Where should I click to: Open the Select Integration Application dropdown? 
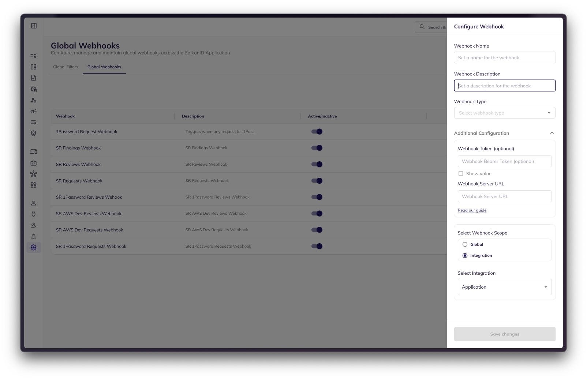click(x=504, y=287)
